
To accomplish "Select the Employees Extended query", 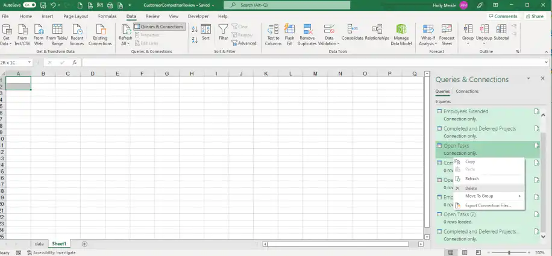I will (488, 115).
